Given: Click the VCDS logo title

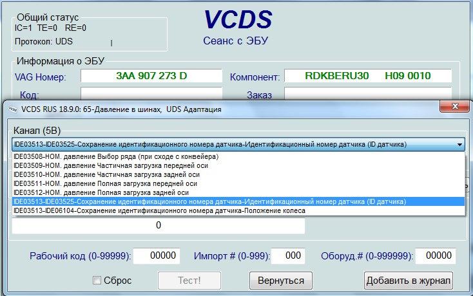Looking at the screenshot, I should 238,19.
